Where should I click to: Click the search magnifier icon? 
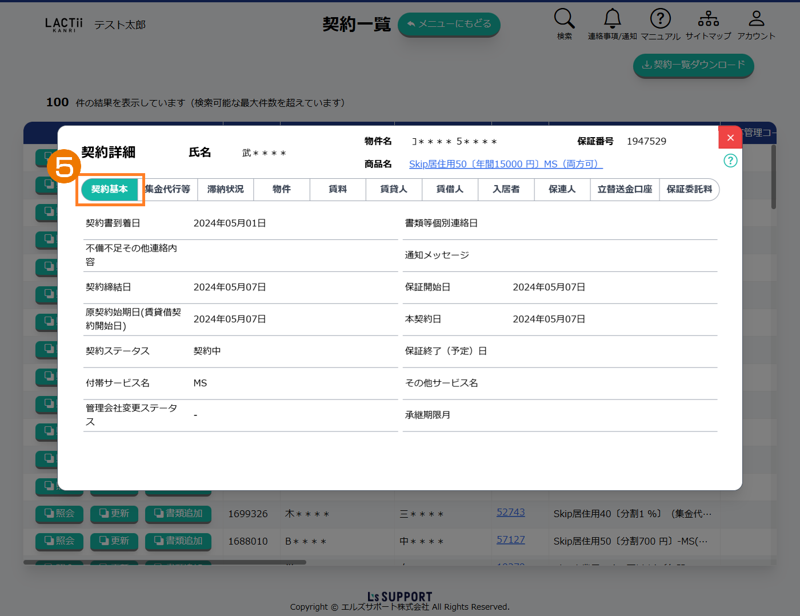(x=564, y=19)
